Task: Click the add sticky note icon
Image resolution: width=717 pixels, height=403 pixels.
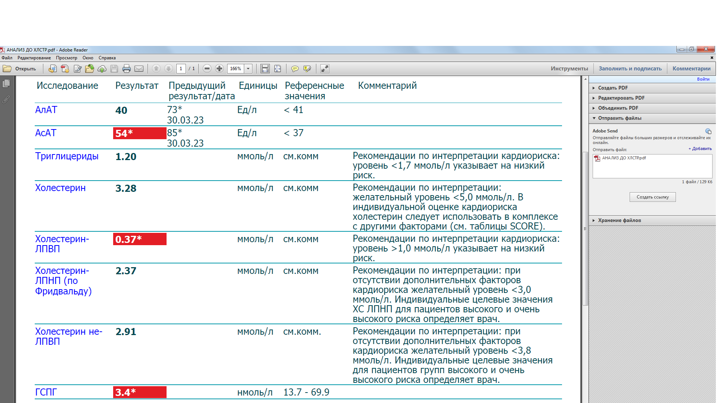Action: click(295, 69)
